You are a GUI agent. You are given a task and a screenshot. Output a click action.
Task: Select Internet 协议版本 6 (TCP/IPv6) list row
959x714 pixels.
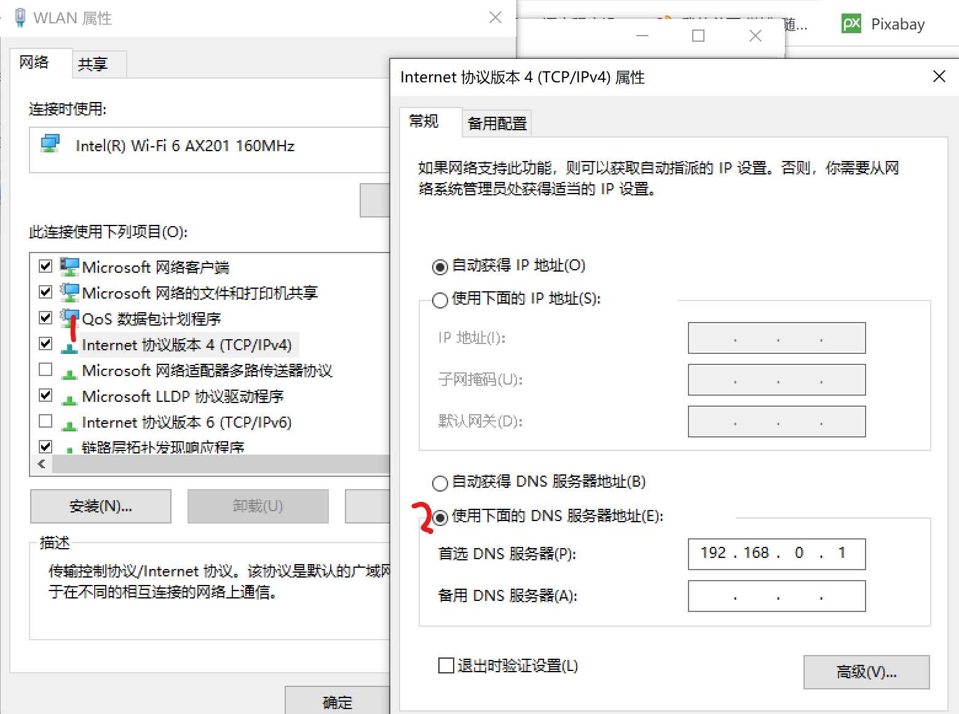click(187, 422)
